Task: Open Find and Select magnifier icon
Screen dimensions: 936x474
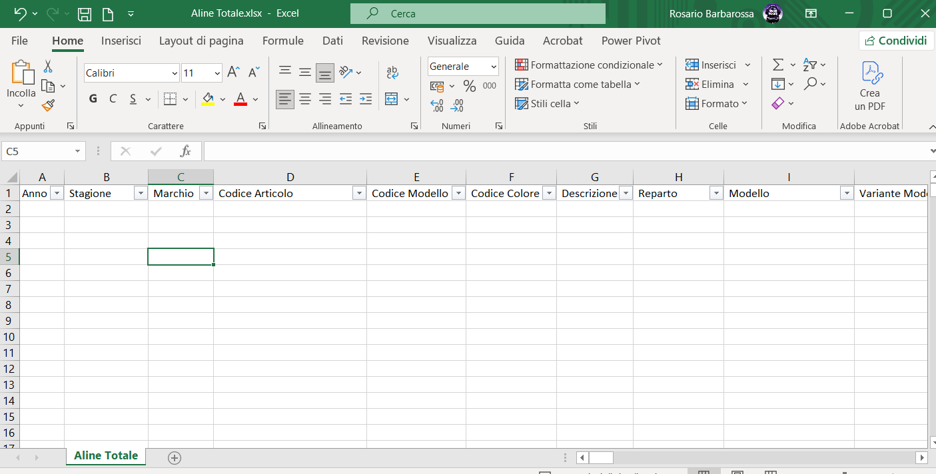Action: (810, 84)
